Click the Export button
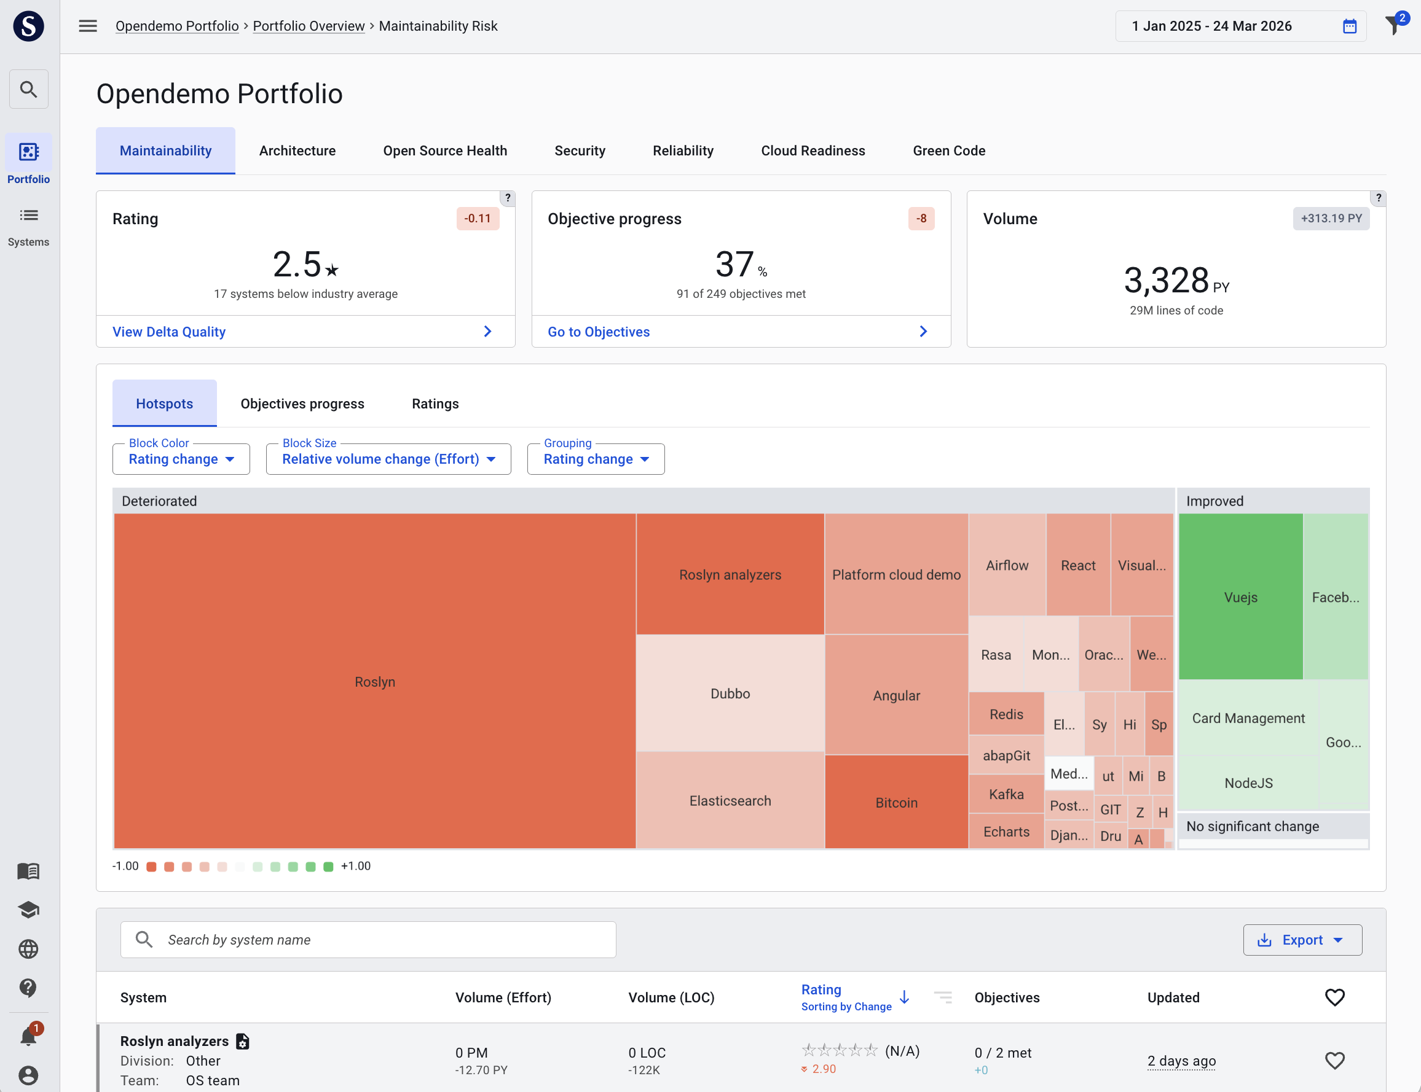Image resolution: width=1421 pixels, height=1092 pixels. tap(1302, 940)
